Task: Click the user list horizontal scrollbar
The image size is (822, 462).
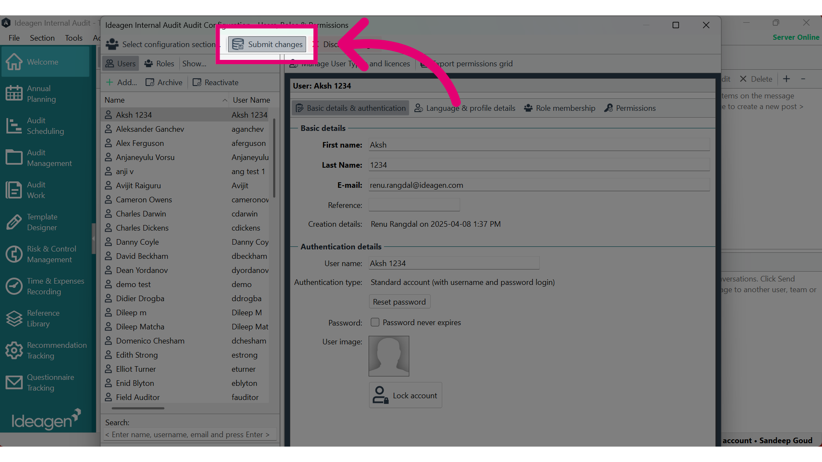Action: pos(138,408)
